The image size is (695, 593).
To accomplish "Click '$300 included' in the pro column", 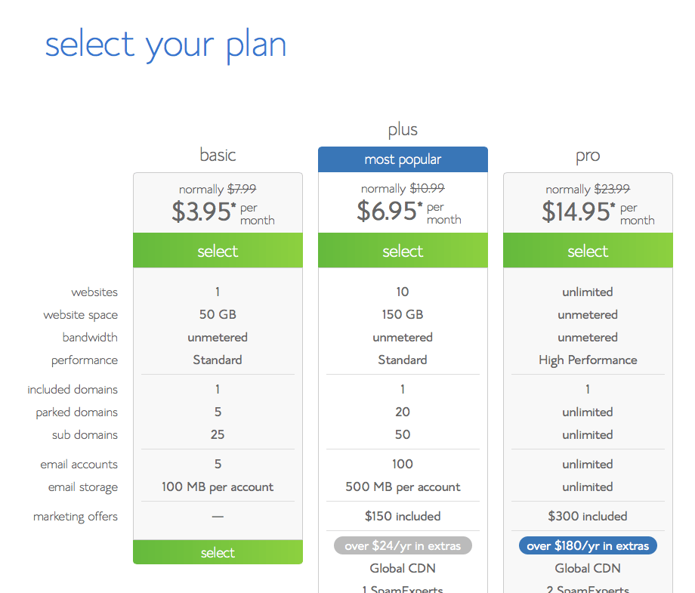I will point(588,516).
